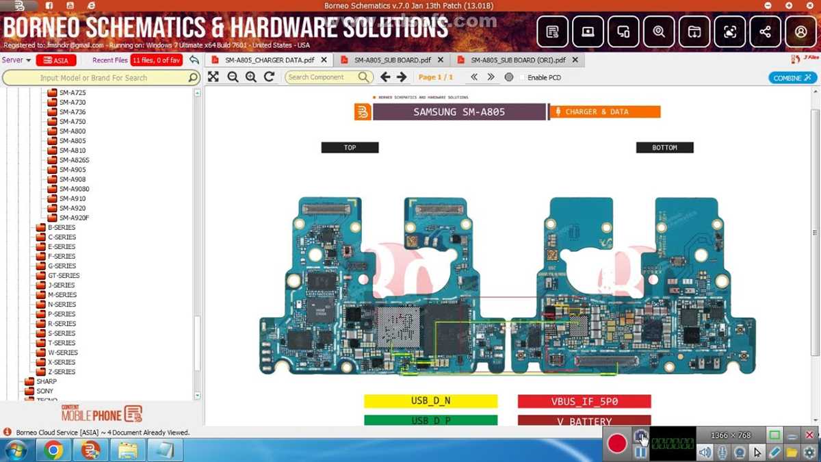
Task: Close the SM-A805_SUB BOARD.pdf tab
Action: (x=441, y=60)
